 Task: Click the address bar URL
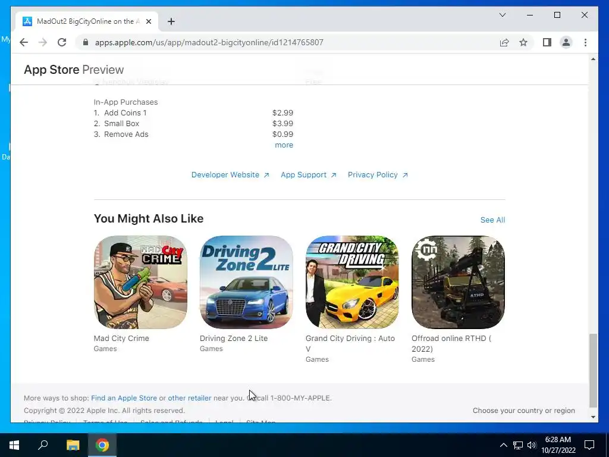click(x=209, y=42)
